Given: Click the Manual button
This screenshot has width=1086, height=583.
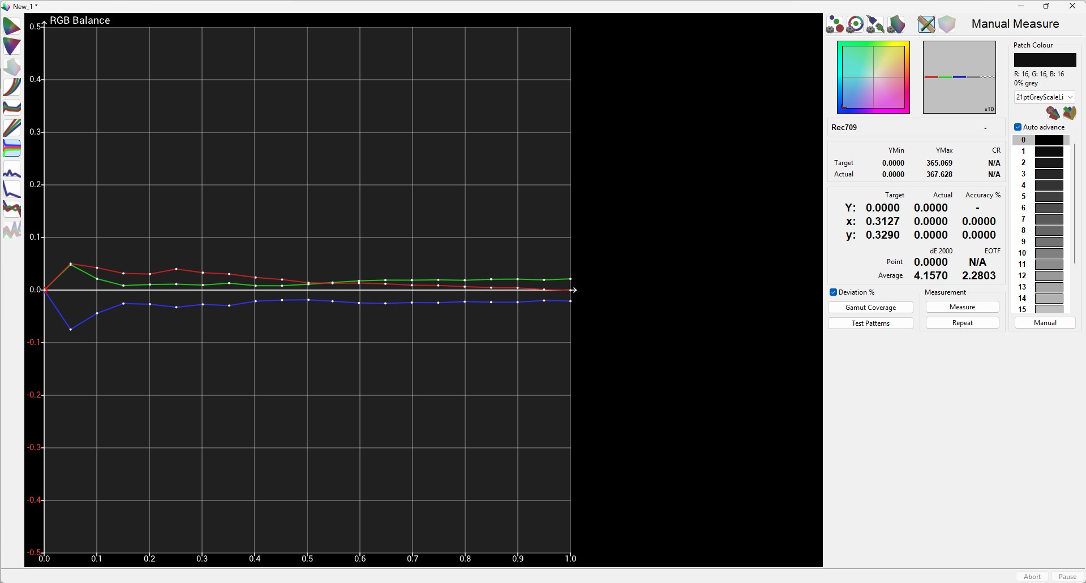Looking at the screenshot, I should [x=1045, y=323].
